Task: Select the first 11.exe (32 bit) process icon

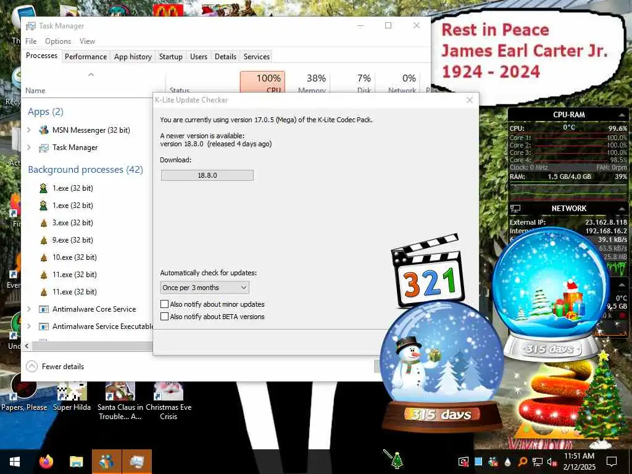Action: click(44, 275)
